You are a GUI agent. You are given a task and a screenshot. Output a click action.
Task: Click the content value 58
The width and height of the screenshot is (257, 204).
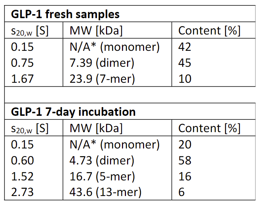pos(185,160)
